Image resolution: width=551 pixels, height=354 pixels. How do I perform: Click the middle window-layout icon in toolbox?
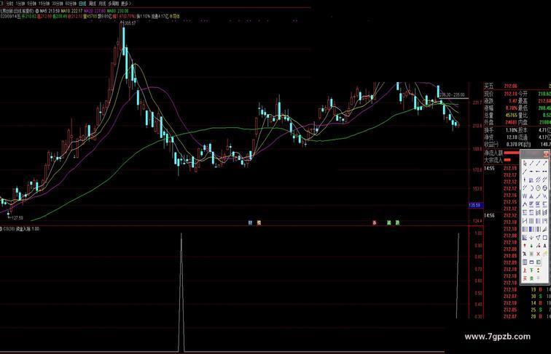(531, 262)
